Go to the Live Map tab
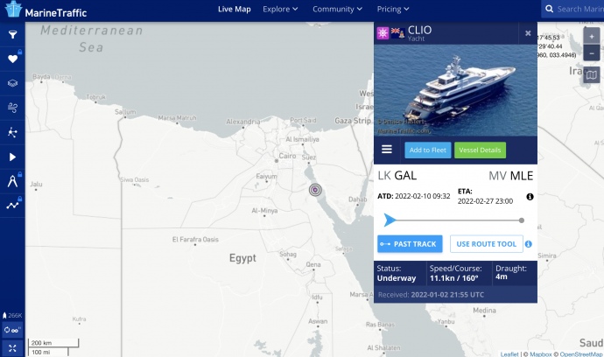This screenshot has height=357, width=604. (235, 10)
